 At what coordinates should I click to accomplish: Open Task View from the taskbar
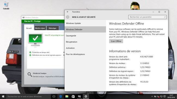pos(54,96)
